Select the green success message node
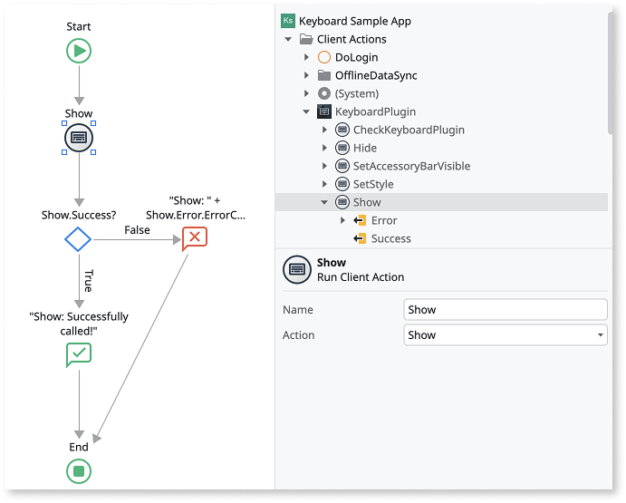Screen dimensions: 626x503 [x=79, y=354]
